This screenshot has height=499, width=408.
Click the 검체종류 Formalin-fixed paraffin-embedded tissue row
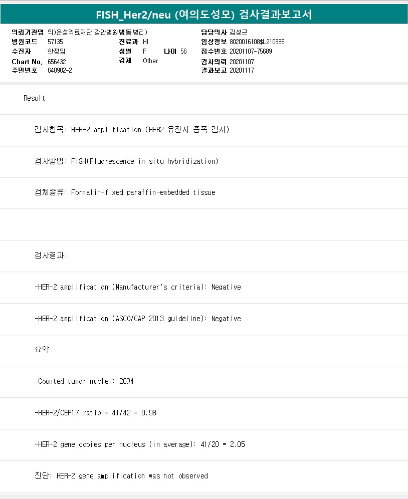(125, 192)
